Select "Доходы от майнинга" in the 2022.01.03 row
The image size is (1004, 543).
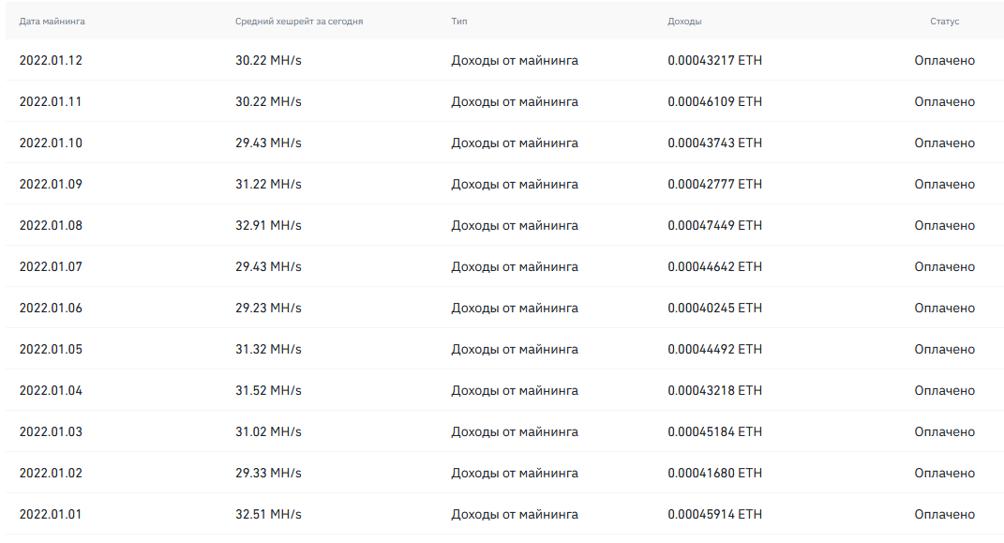(515, 432)
